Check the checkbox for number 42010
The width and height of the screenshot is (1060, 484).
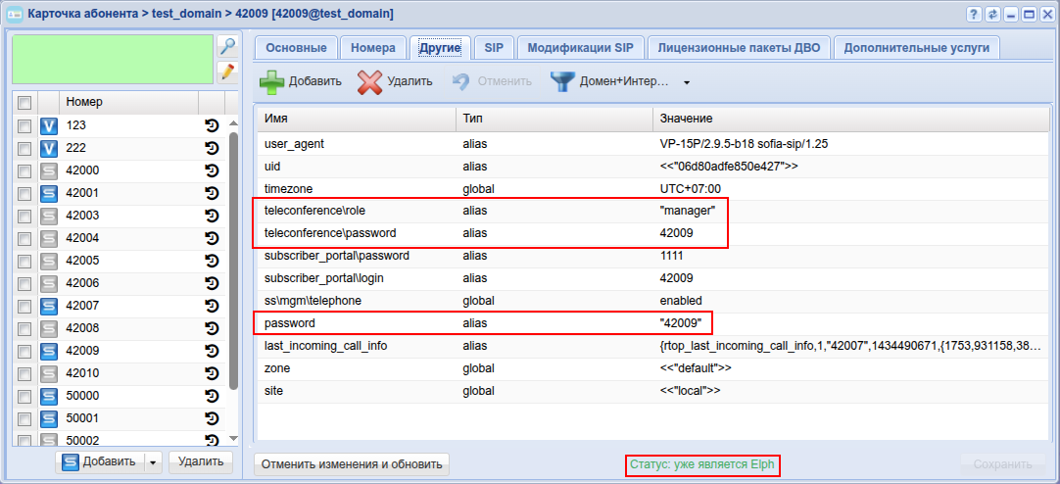pyautogui.click(x=25, y=374)
